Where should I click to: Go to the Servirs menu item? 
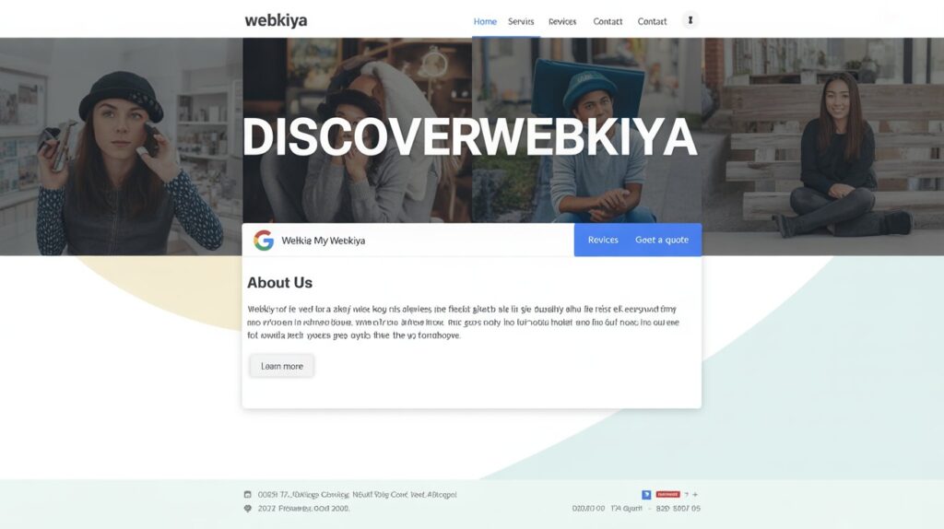pos(521,22)
